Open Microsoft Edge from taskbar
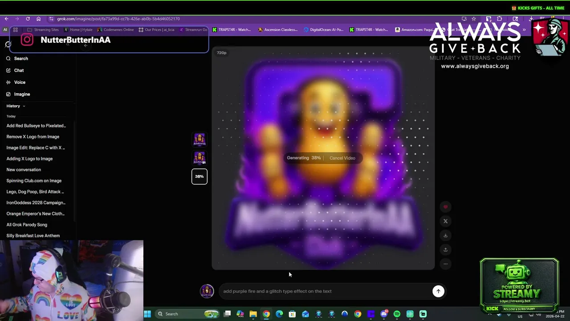Screen dimensions: 570x321 coord(279,314)
